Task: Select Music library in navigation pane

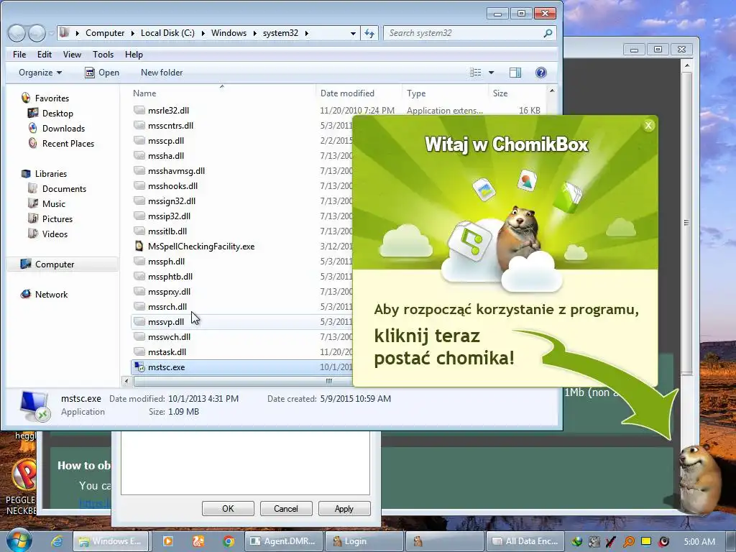Action: tap(53, 203)
